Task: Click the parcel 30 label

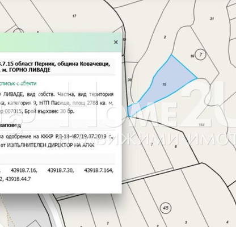Action: 129,80
